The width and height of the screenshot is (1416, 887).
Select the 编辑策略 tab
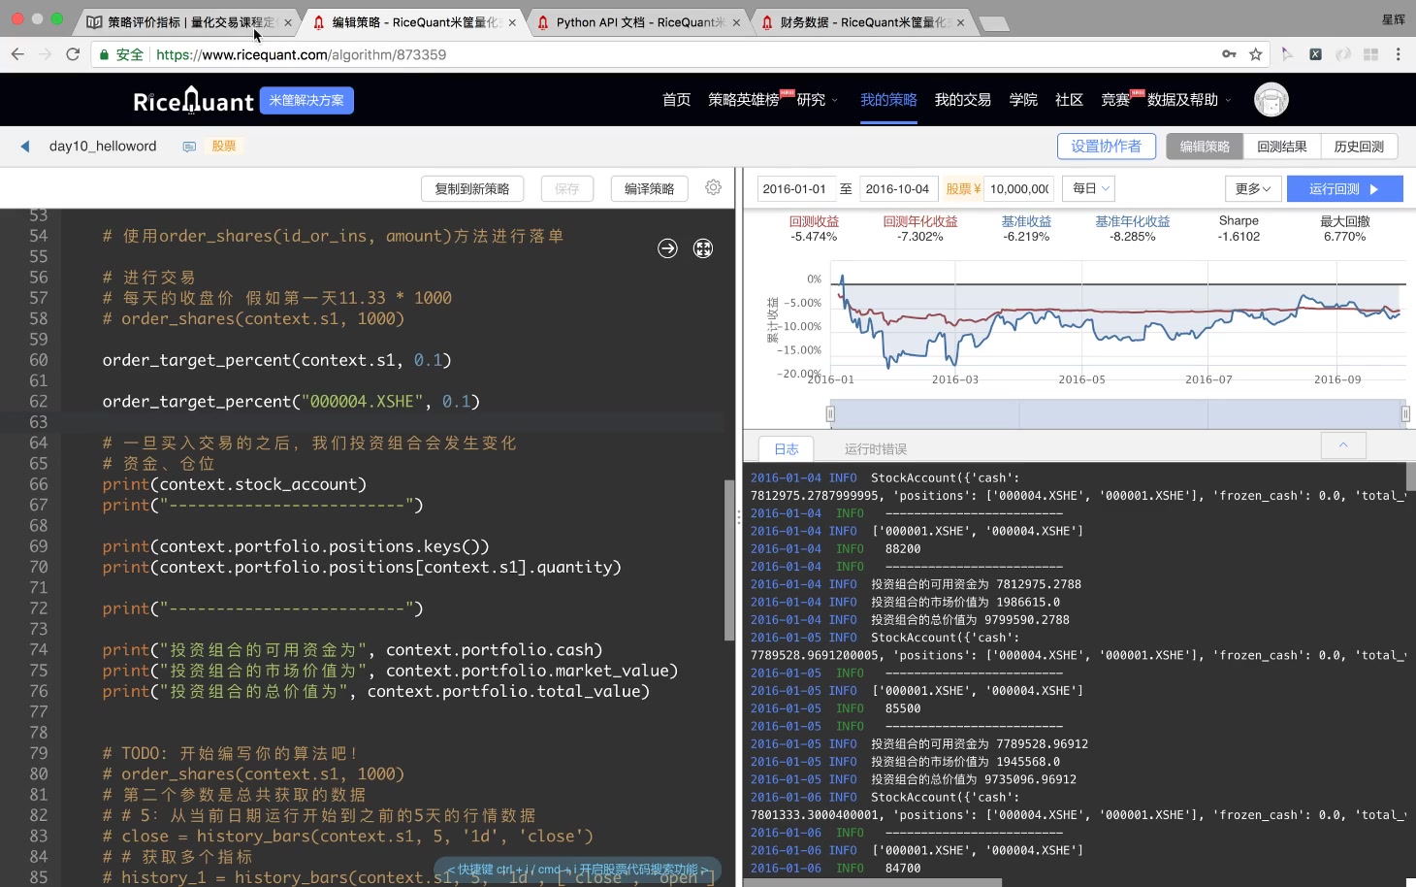[x=1205, y=147]
